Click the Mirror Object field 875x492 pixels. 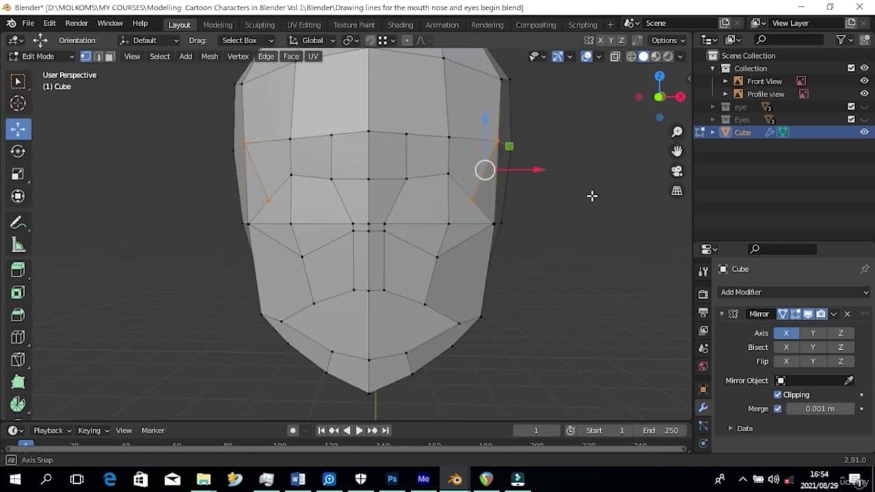pos(815,381)
